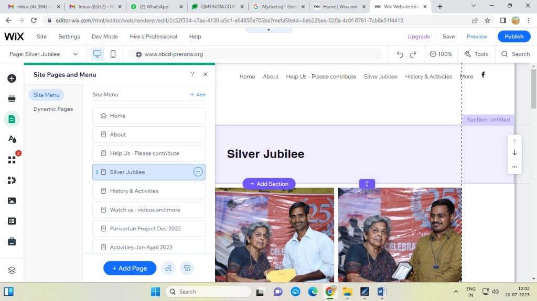
Task: Switch to desktop view editor
Action: pos(97,54)
